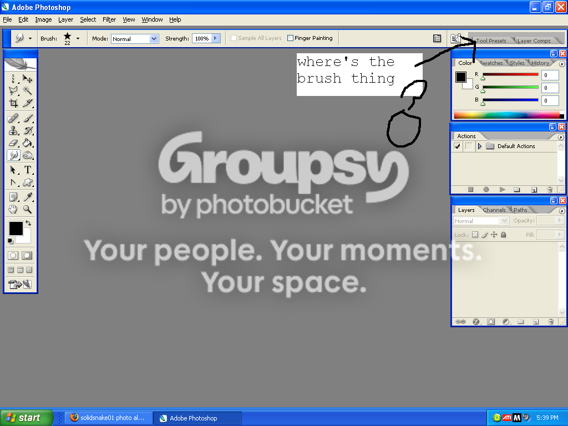
Task: Toggle dialog box for Default Actions
Action: coord(469,146)
